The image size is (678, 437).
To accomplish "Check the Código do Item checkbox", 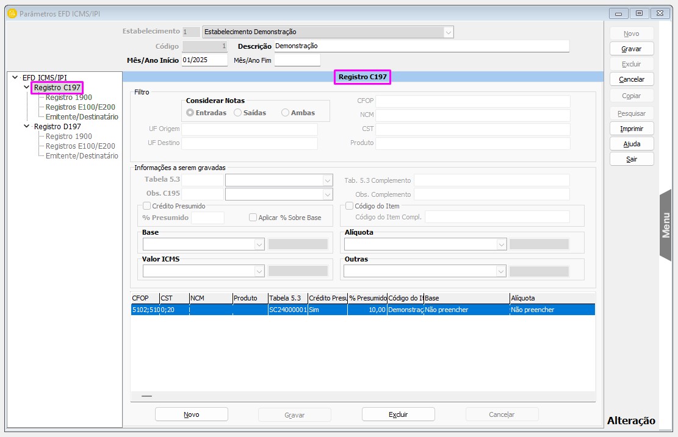I will pyautogui.click(x=350, y=206).
